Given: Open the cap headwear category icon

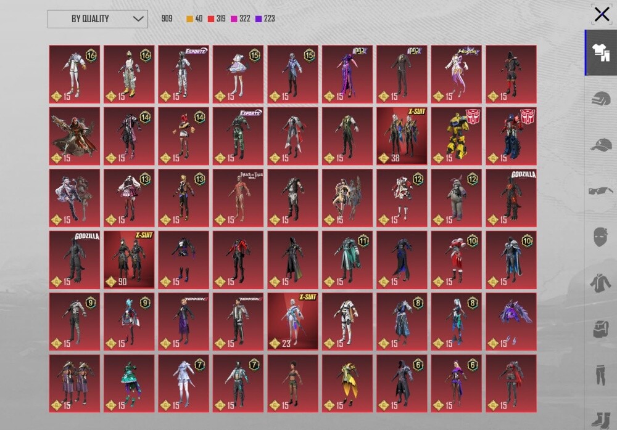Looking at the screenshot, I should [601, 145].
